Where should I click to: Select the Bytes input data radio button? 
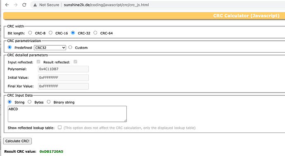coord(29,102)
